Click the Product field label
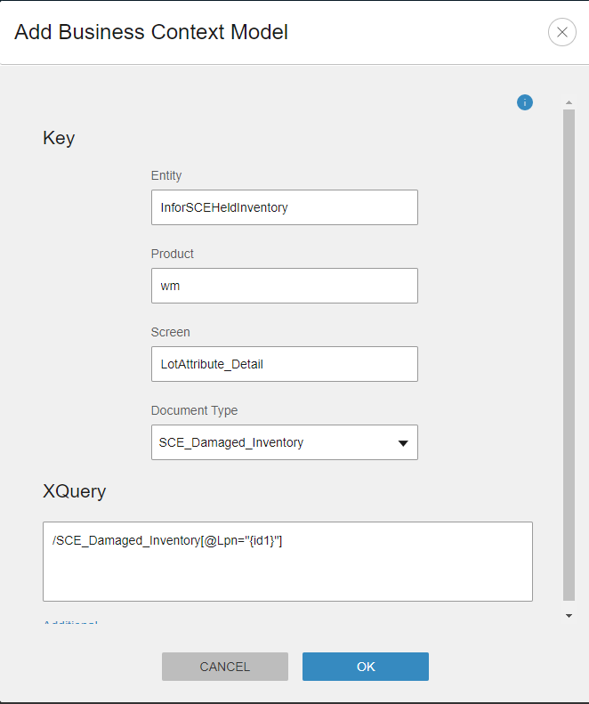This screenshot has height=704, width=589. (173, 254)
